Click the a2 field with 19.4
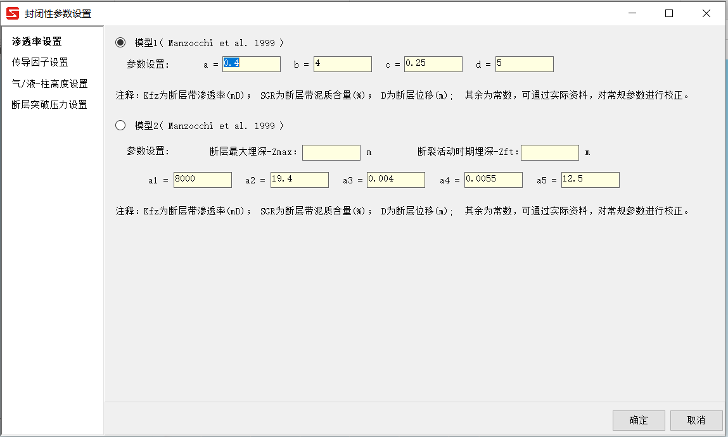728x437 pixels. click(x=300, y=180)
